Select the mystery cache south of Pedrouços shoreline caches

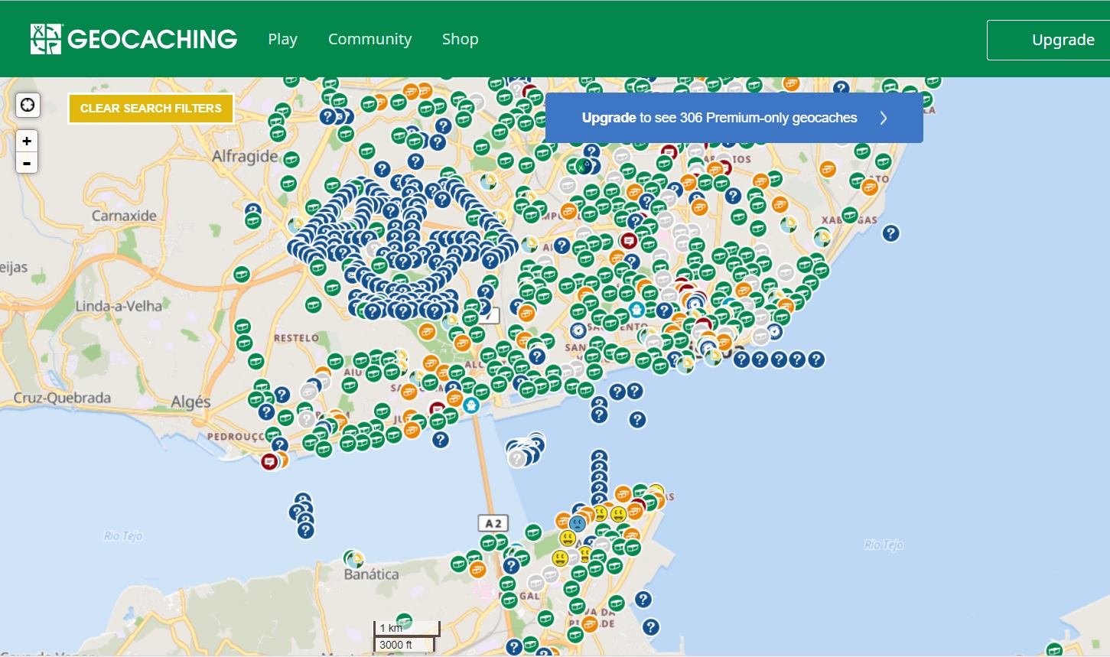(x=440, y=440)
